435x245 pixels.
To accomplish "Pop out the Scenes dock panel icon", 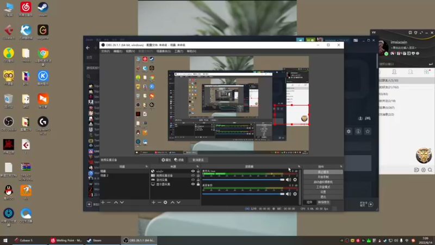I will [146, 167].
